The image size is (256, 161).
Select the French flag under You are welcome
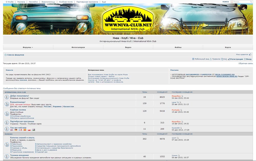coord(20,130)
